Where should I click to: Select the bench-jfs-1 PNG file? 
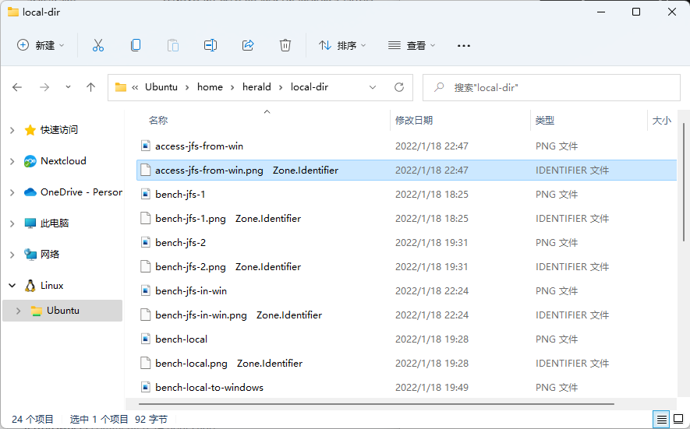[407, 195]
